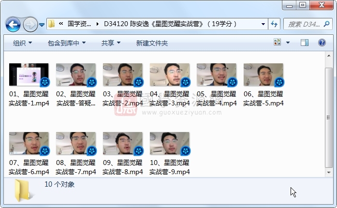Select video 03、星图觉醒实战营-2.mp4 thumbnail
Image resolution: width=337 pixels, height=208 pixels.
point(123,74)
